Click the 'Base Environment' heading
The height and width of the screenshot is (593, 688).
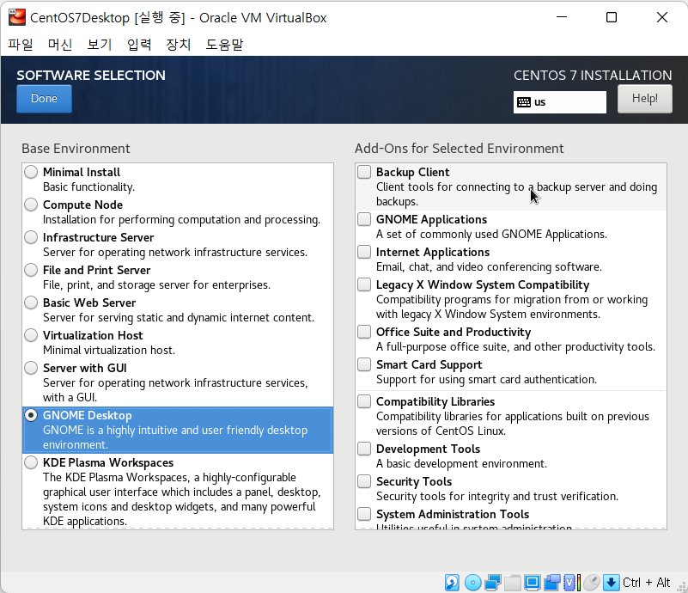pyautogui.click(x=76, y=149)
